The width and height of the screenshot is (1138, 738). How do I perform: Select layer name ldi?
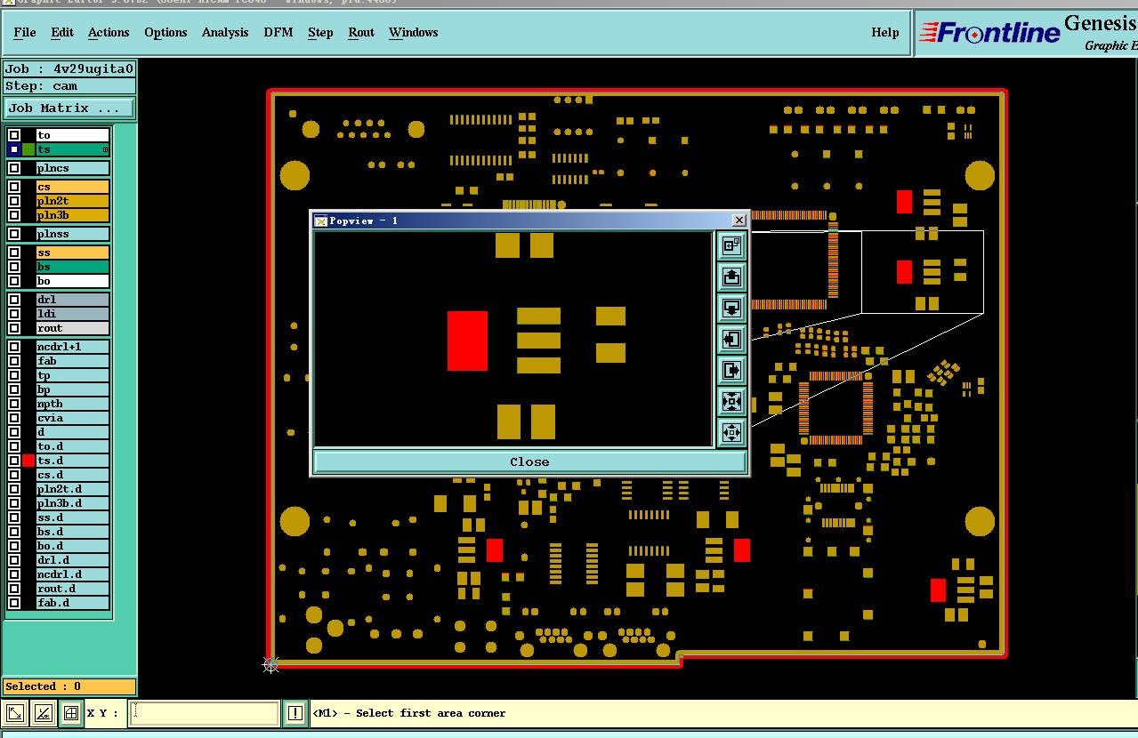point(73,314)
